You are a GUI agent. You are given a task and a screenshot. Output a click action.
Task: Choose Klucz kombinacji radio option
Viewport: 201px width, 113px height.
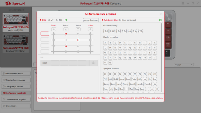pos(127,20)
